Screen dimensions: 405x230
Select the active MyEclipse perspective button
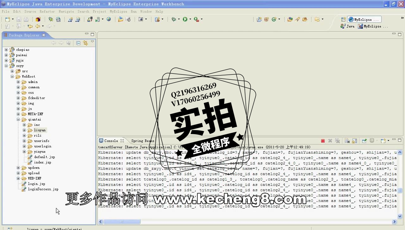[x=364, y=20]
